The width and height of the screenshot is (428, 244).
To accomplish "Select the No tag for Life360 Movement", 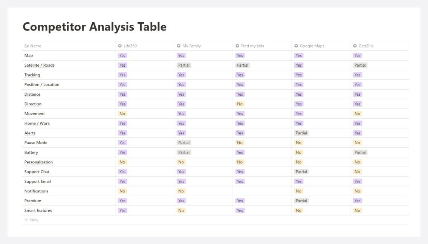I will point(122,114).
